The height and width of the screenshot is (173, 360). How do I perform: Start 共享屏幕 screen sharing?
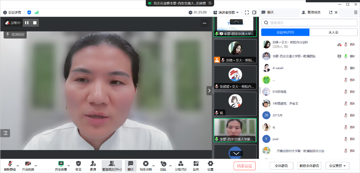[61, 166]
